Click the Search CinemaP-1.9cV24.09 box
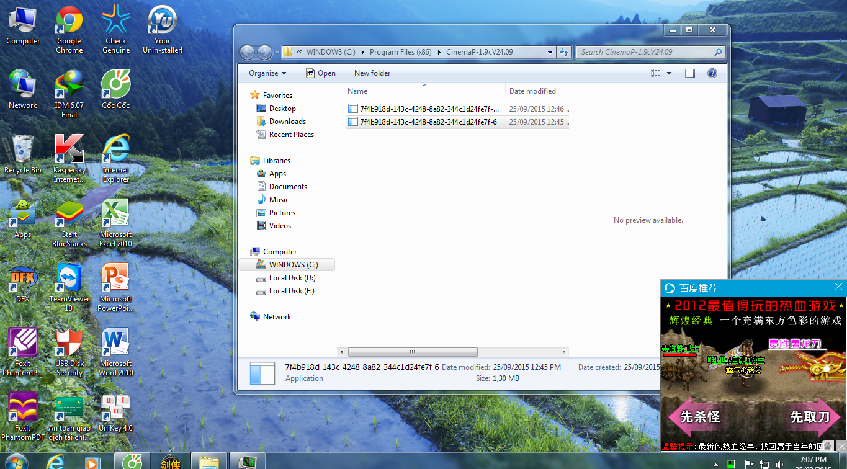 [x=651, y=52]
